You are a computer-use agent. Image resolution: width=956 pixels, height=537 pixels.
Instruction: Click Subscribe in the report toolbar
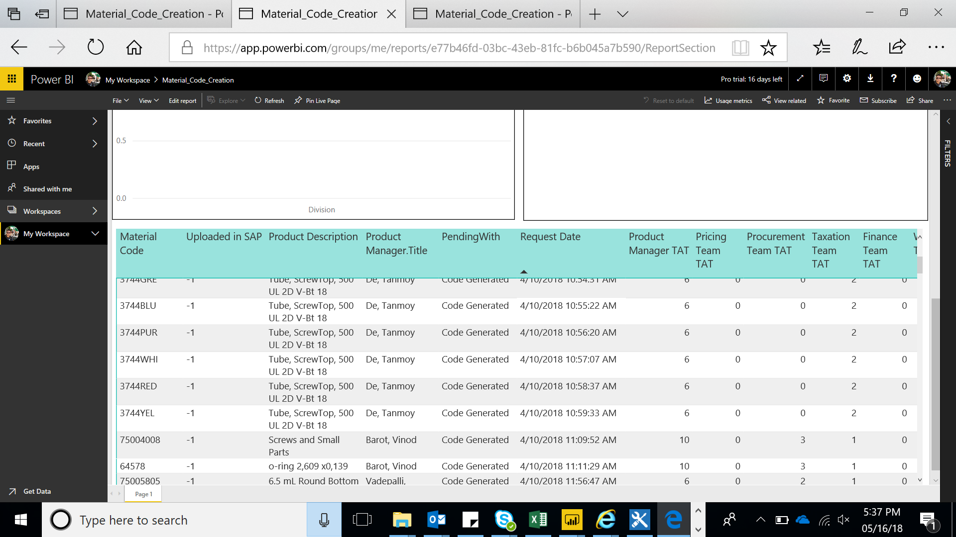point(878,100)
